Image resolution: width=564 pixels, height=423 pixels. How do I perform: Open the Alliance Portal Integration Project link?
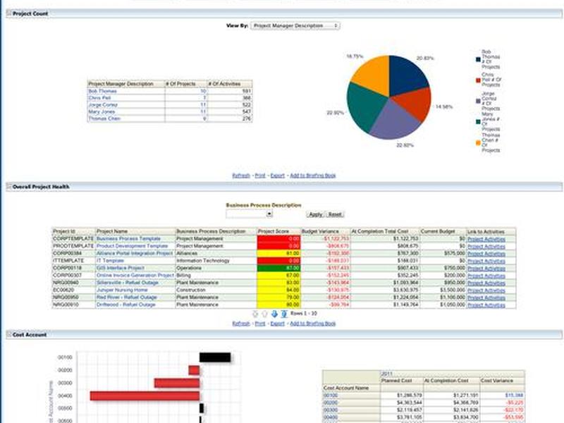coord(135,253)
